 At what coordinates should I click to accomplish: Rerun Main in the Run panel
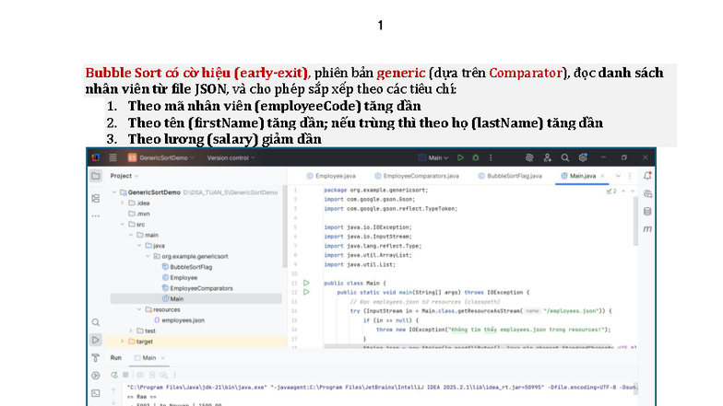116,375
